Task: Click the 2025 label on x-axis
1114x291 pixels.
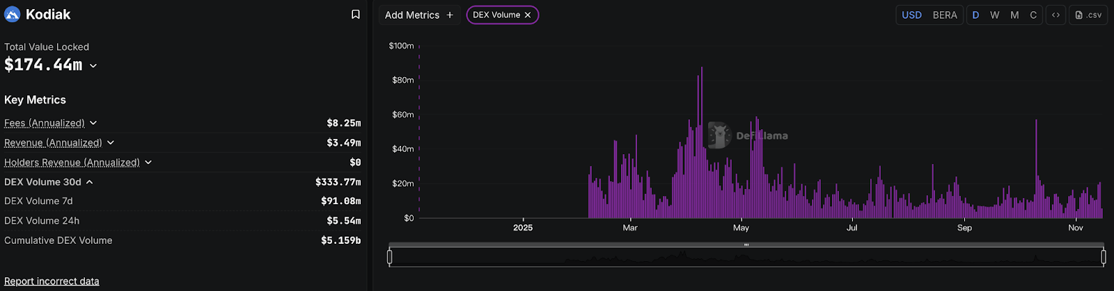Action: pos(523,228)
